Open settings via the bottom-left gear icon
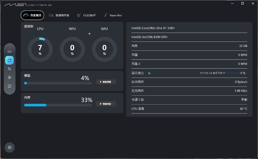 pyautogui.click(x=10, y=147)
